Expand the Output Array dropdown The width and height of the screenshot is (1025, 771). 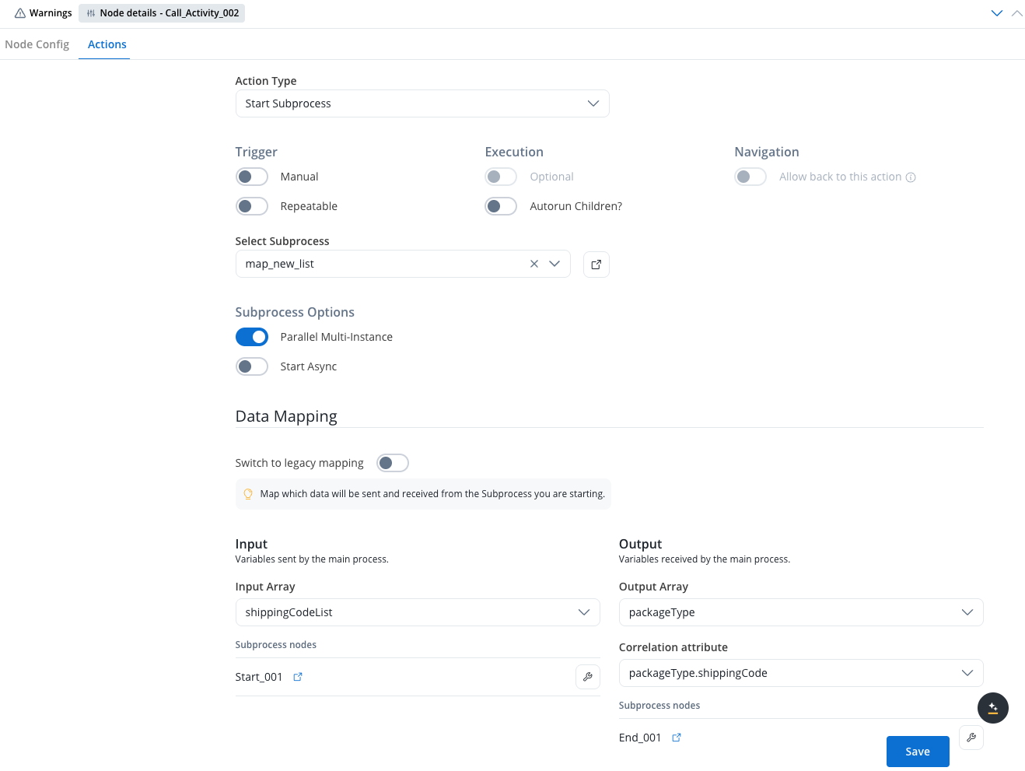[800, 612]
